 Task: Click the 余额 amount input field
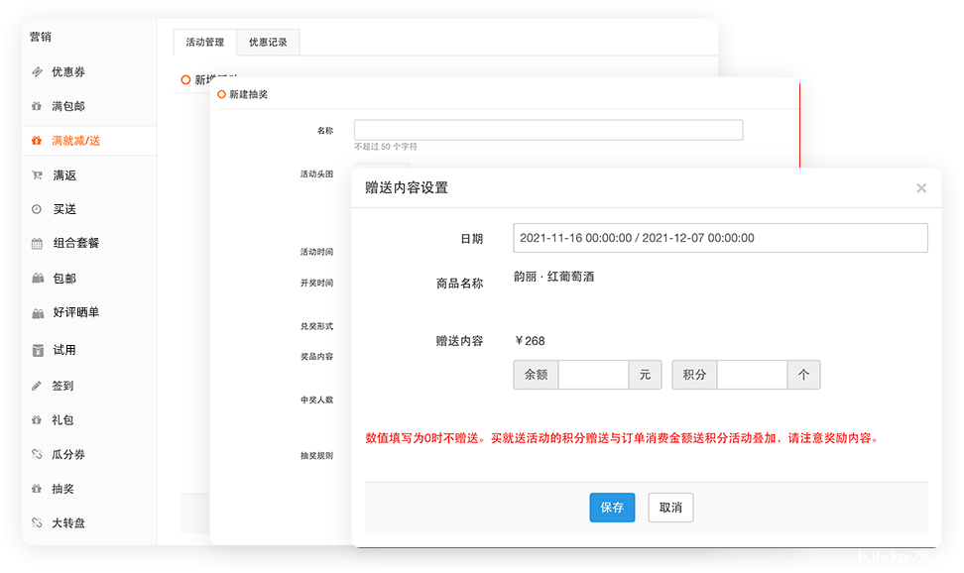(x=593, y=375)
